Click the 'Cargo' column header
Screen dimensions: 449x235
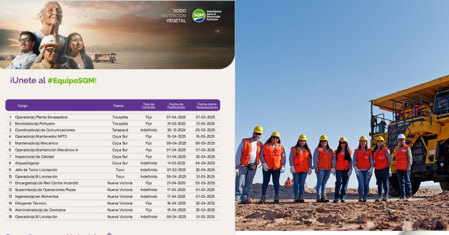coord(22,106)
